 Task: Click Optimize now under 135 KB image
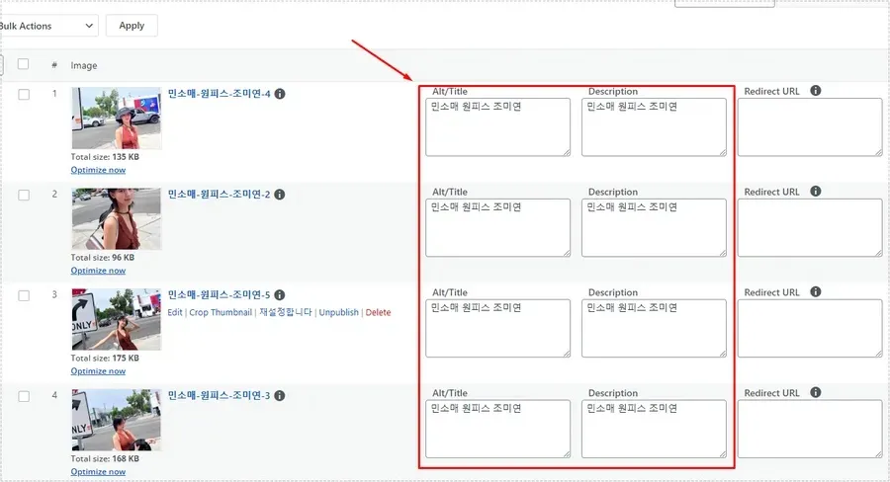98,170
